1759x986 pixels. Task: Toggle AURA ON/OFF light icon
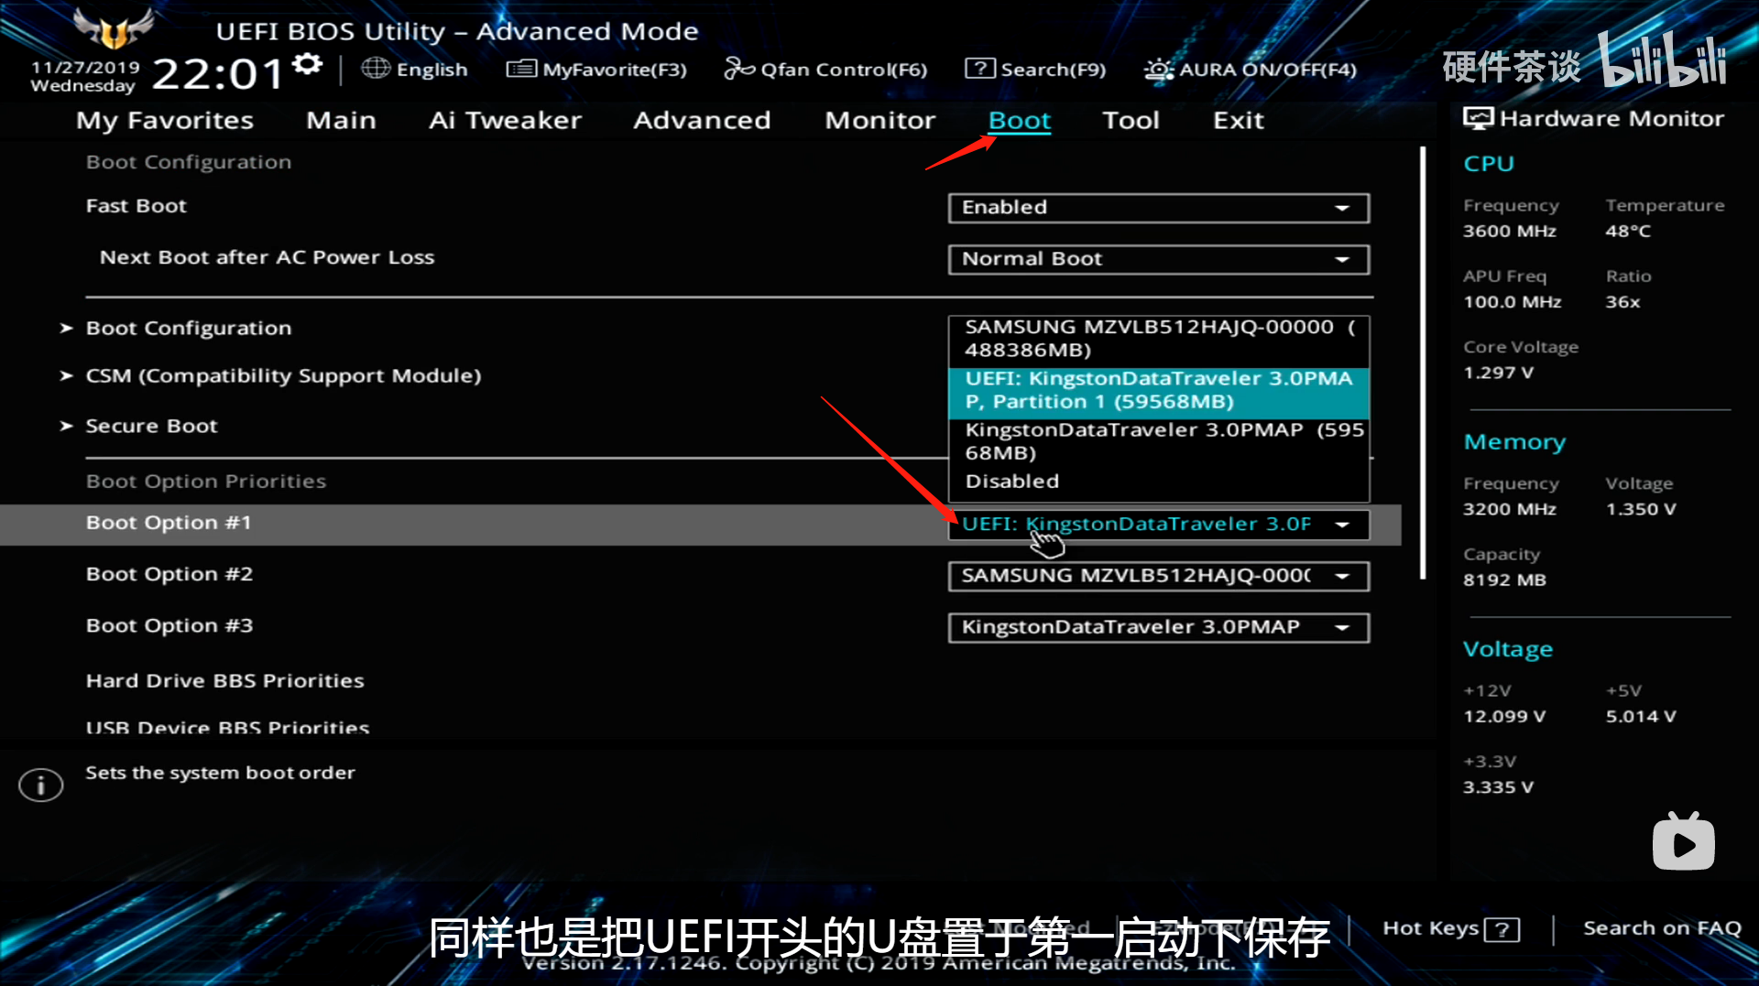tap(1159, 69)
